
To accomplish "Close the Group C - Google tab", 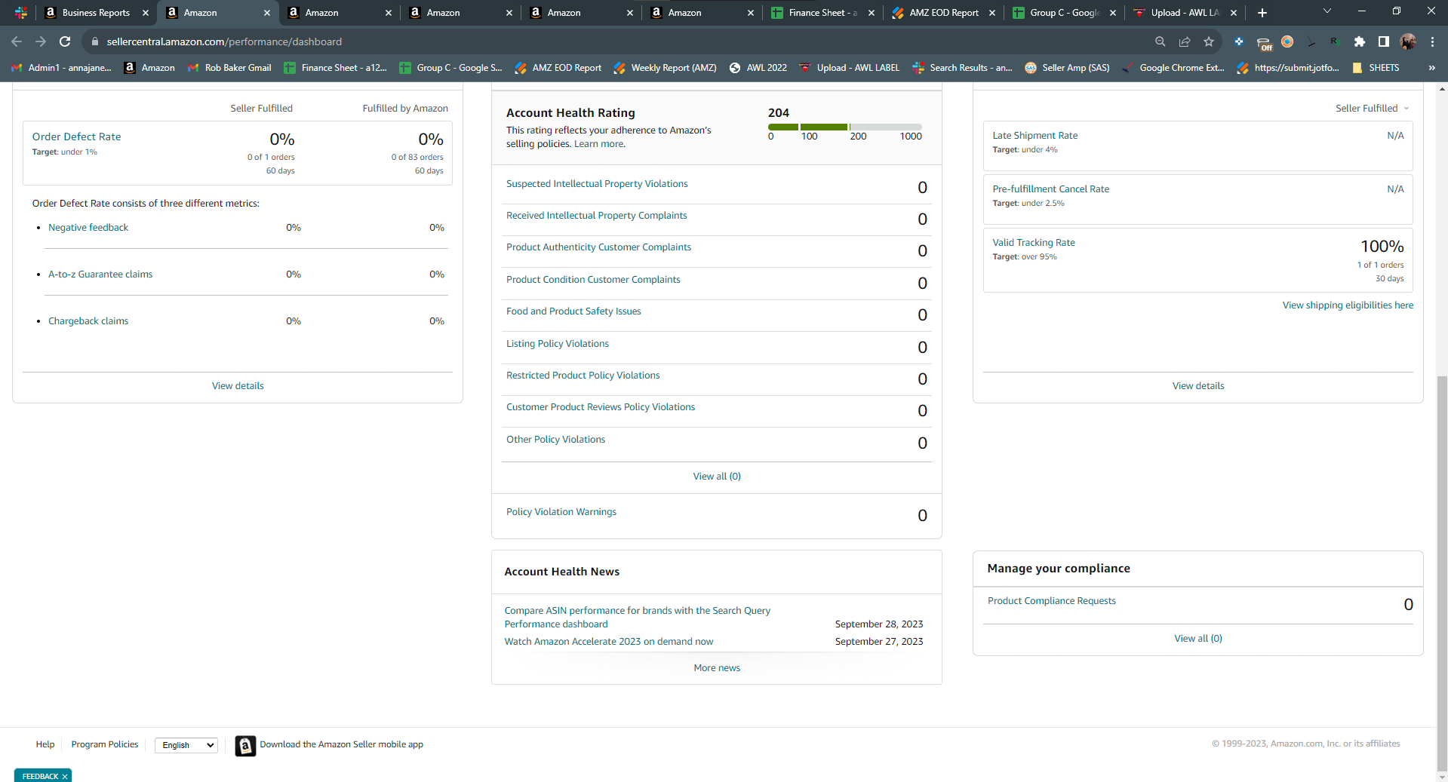I will [1113, 13].
